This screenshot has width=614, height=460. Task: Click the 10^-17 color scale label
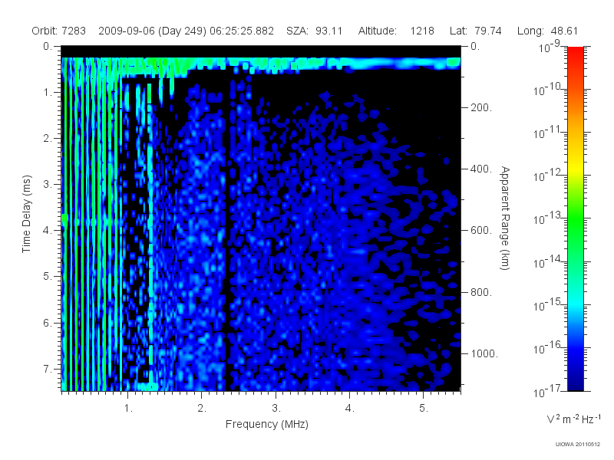pyautogui.click(x=547, y=391)
